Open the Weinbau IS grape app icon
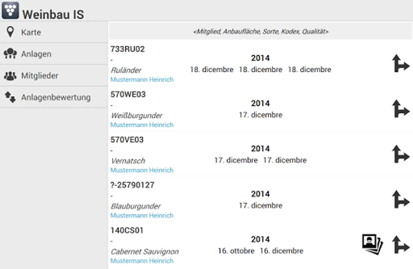413x269 pixels. (x=10, y=10)
